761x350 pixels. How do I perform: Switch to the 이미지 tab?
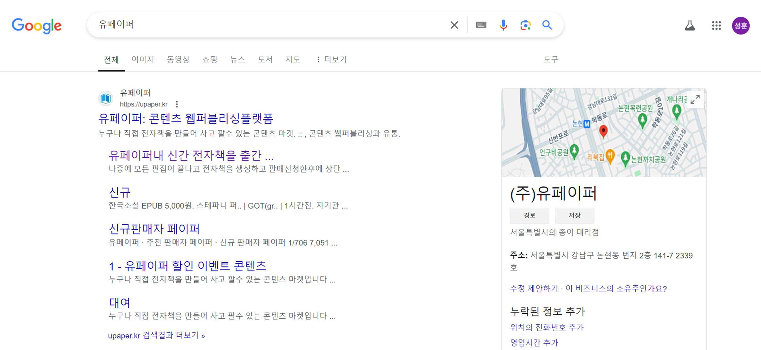(x=143, y=59)
